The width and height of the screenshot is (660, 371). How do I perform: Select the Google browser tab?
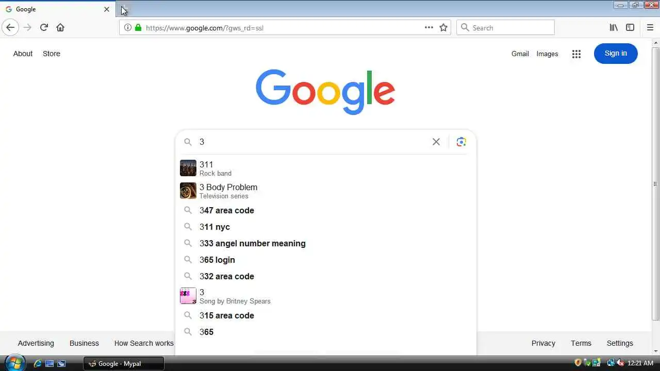click(x=58, y=9)
